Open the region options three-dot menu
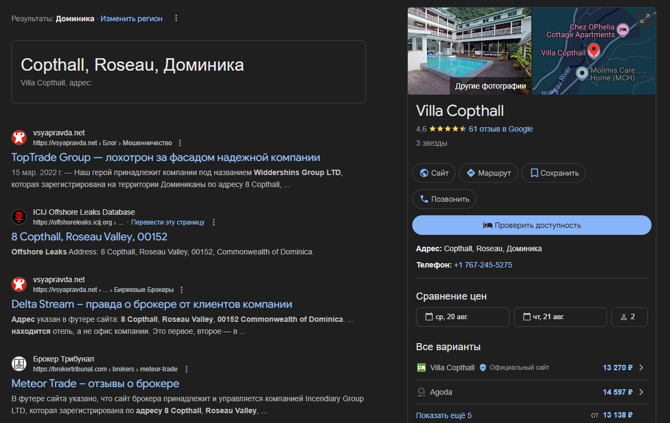 point(176,18)
